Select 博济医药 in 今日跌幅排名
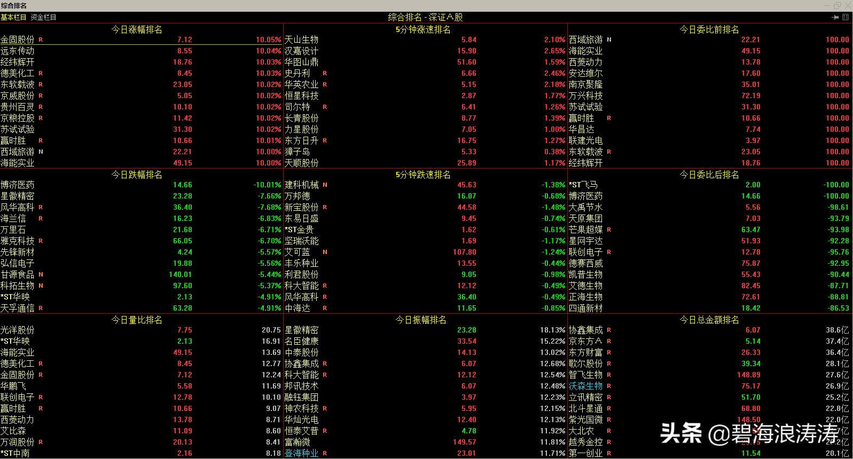This screenshot has height=459, width=853. (141, 185)
